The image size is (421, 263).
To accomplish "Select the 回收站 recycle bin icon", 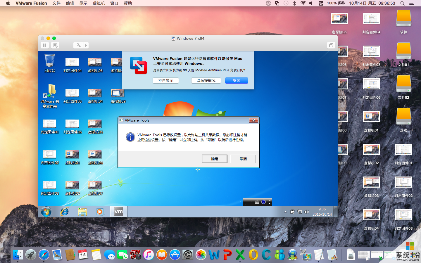I will click(50, 63).
